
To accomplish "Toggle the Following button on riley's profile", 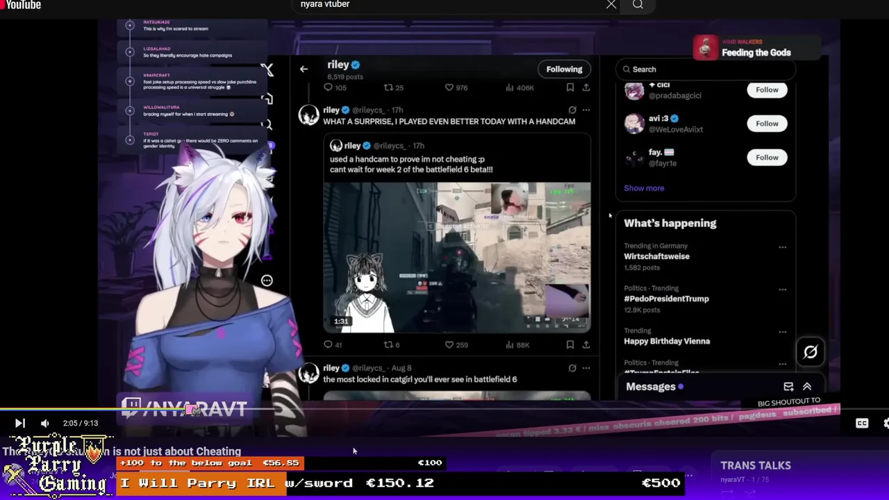I will pos(564,69).
